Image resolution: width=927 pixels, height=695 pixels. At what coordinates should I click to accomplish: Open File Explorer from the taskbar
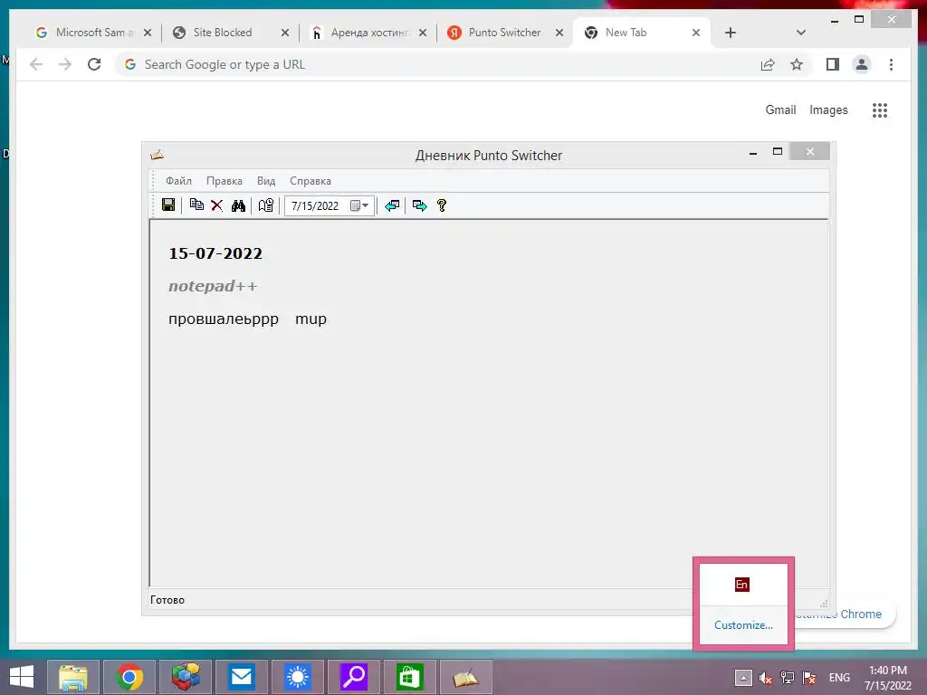(72, 677)
